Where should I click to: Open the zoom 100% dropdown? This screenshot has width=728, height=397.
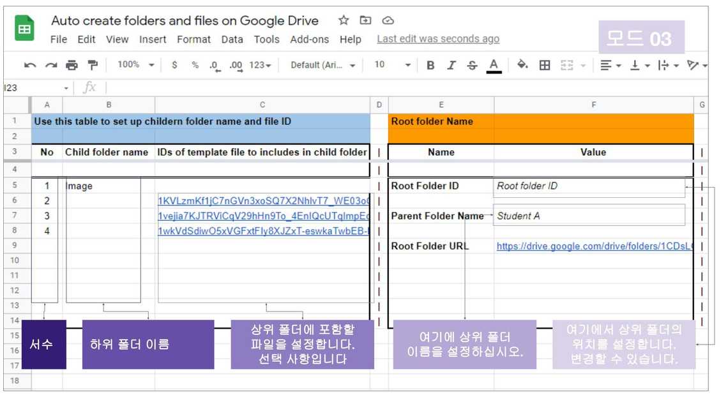(135, 65)
